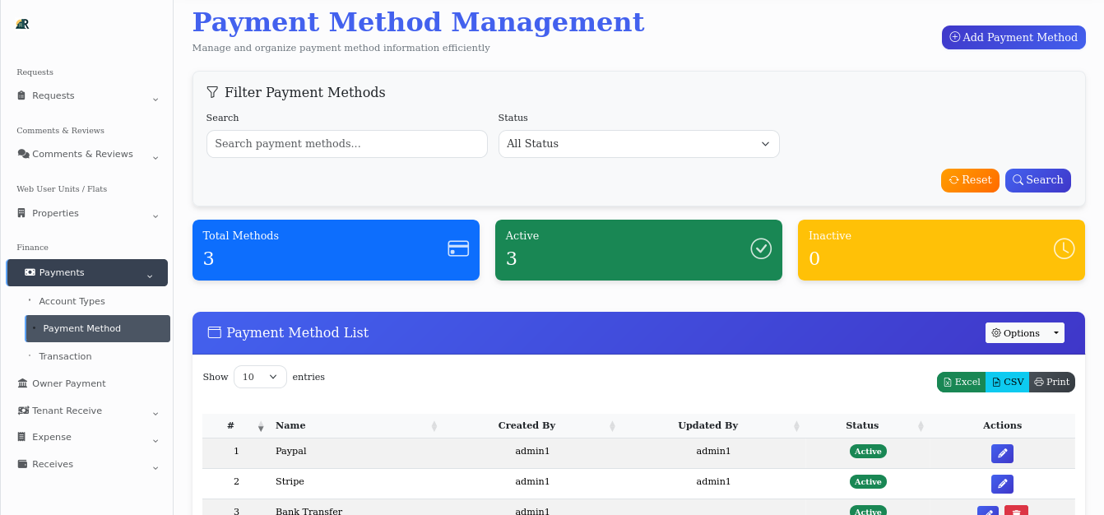Click the Add Payment Method button
Viewport: 1104px width, 515px height.
[x=1014, y=37]
